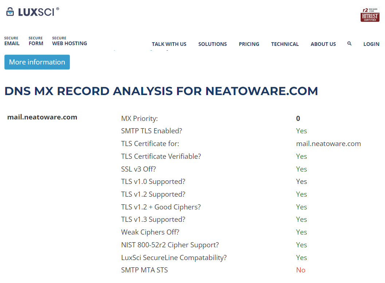Image resolution: width=385 pixels, height=283 pixels.
Task: Click NIST 800-52r2 Cipher Support label
Action: pyautogui.click(x=170, y=245)
